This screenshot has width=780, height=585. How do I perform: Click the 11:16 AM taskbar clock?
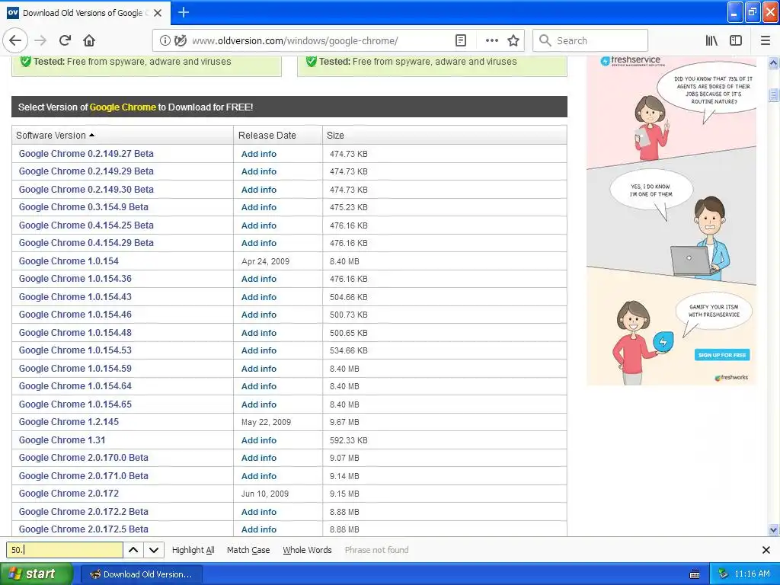[x=752, y=574]
